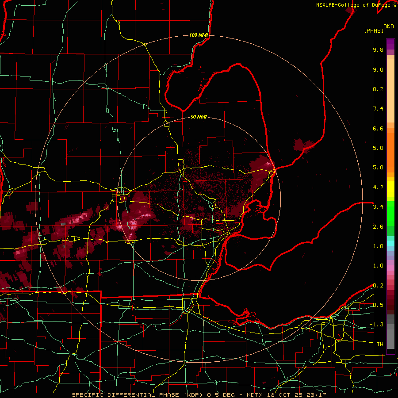Image resolution: width=398 pixels, height=398 pixels.
Task: Pick the bright green color bar segment
Action: click(x=390, y=213)
